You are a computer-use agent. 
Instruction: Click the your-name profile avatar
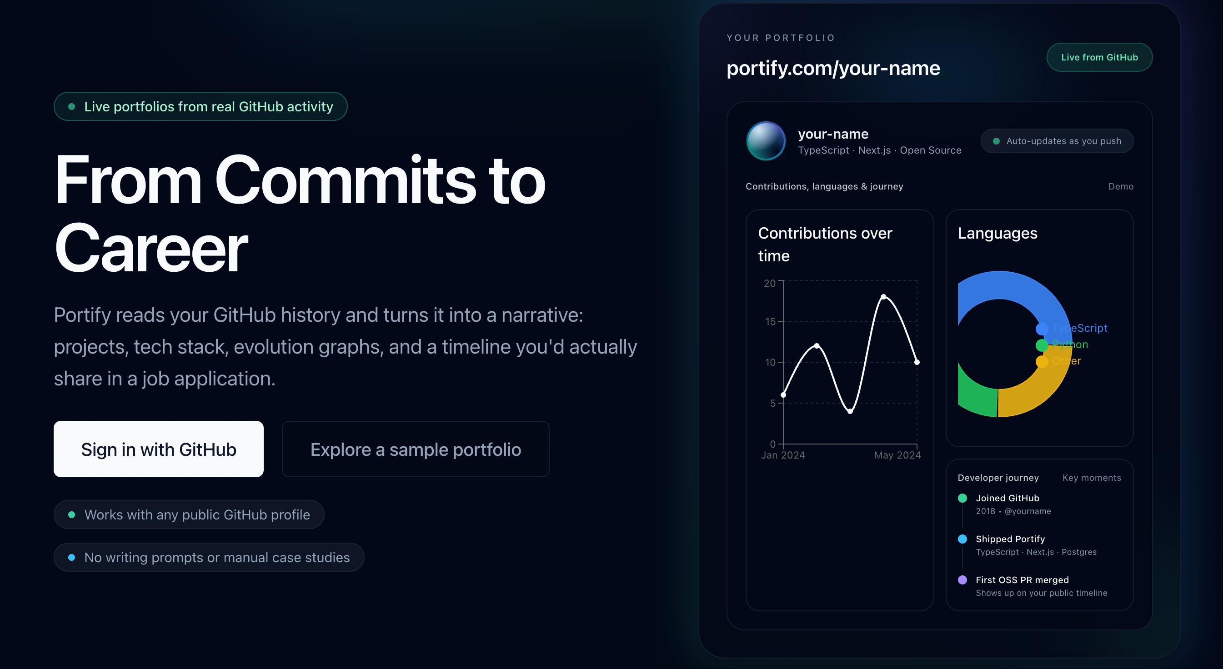point(766,141)
